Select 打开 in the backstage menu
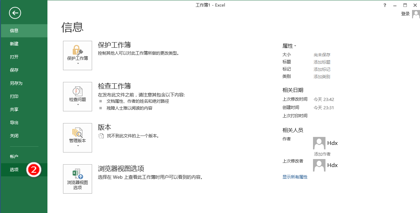Viewport: 420px width, 213px height. [24, 57]
